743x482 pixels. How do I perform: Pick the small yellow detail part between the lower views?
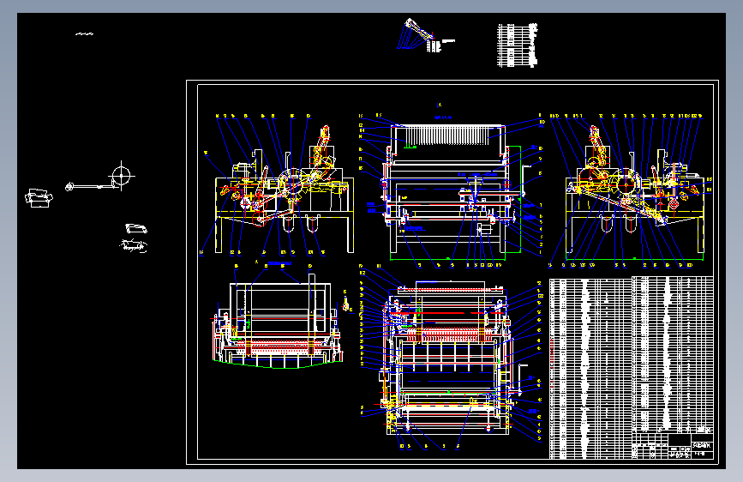pos(346,304)
